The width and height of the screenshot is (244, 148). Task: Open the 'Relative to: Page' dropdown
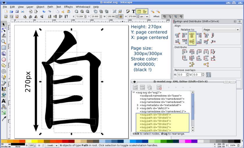221,30
